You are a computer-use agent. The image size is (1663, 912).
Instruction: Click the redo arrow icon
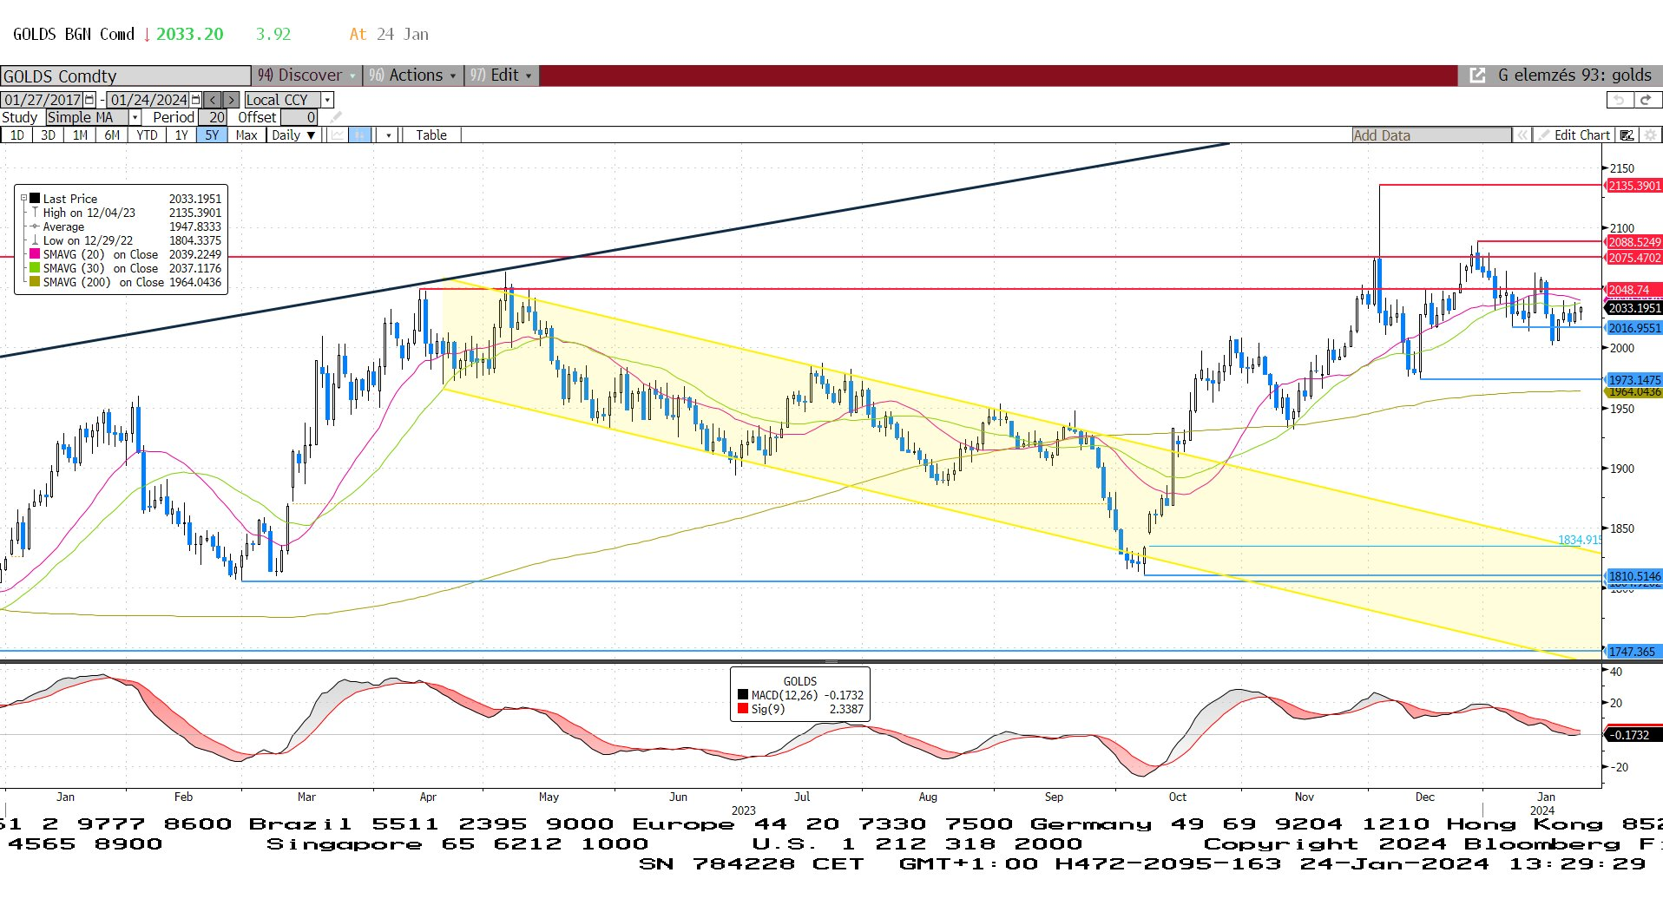point(1647,100)
